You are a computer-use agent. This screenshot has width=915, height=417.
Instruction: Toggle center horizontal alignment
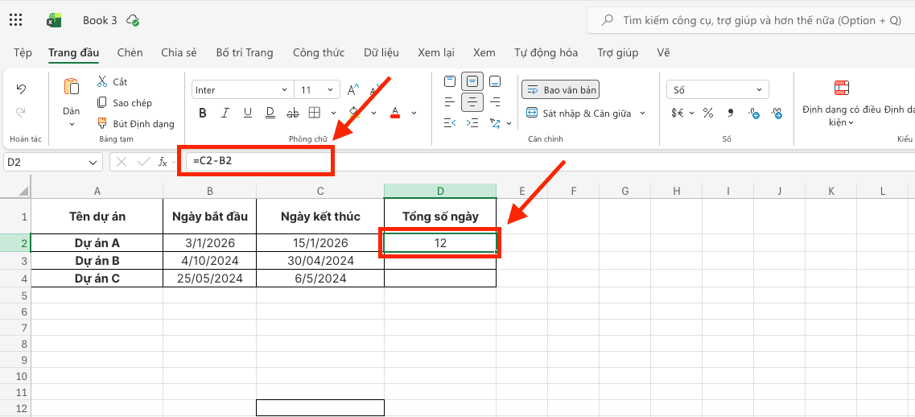pyautogui.click(x=472, y=101)
